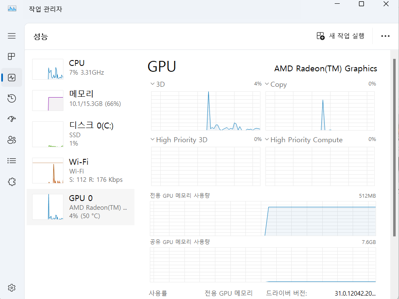Image resolution: width=399 pixels, height=299 pixels.
Task: Click the 전용 GPU 메모리 label at bottom
Action: (229, 294)
